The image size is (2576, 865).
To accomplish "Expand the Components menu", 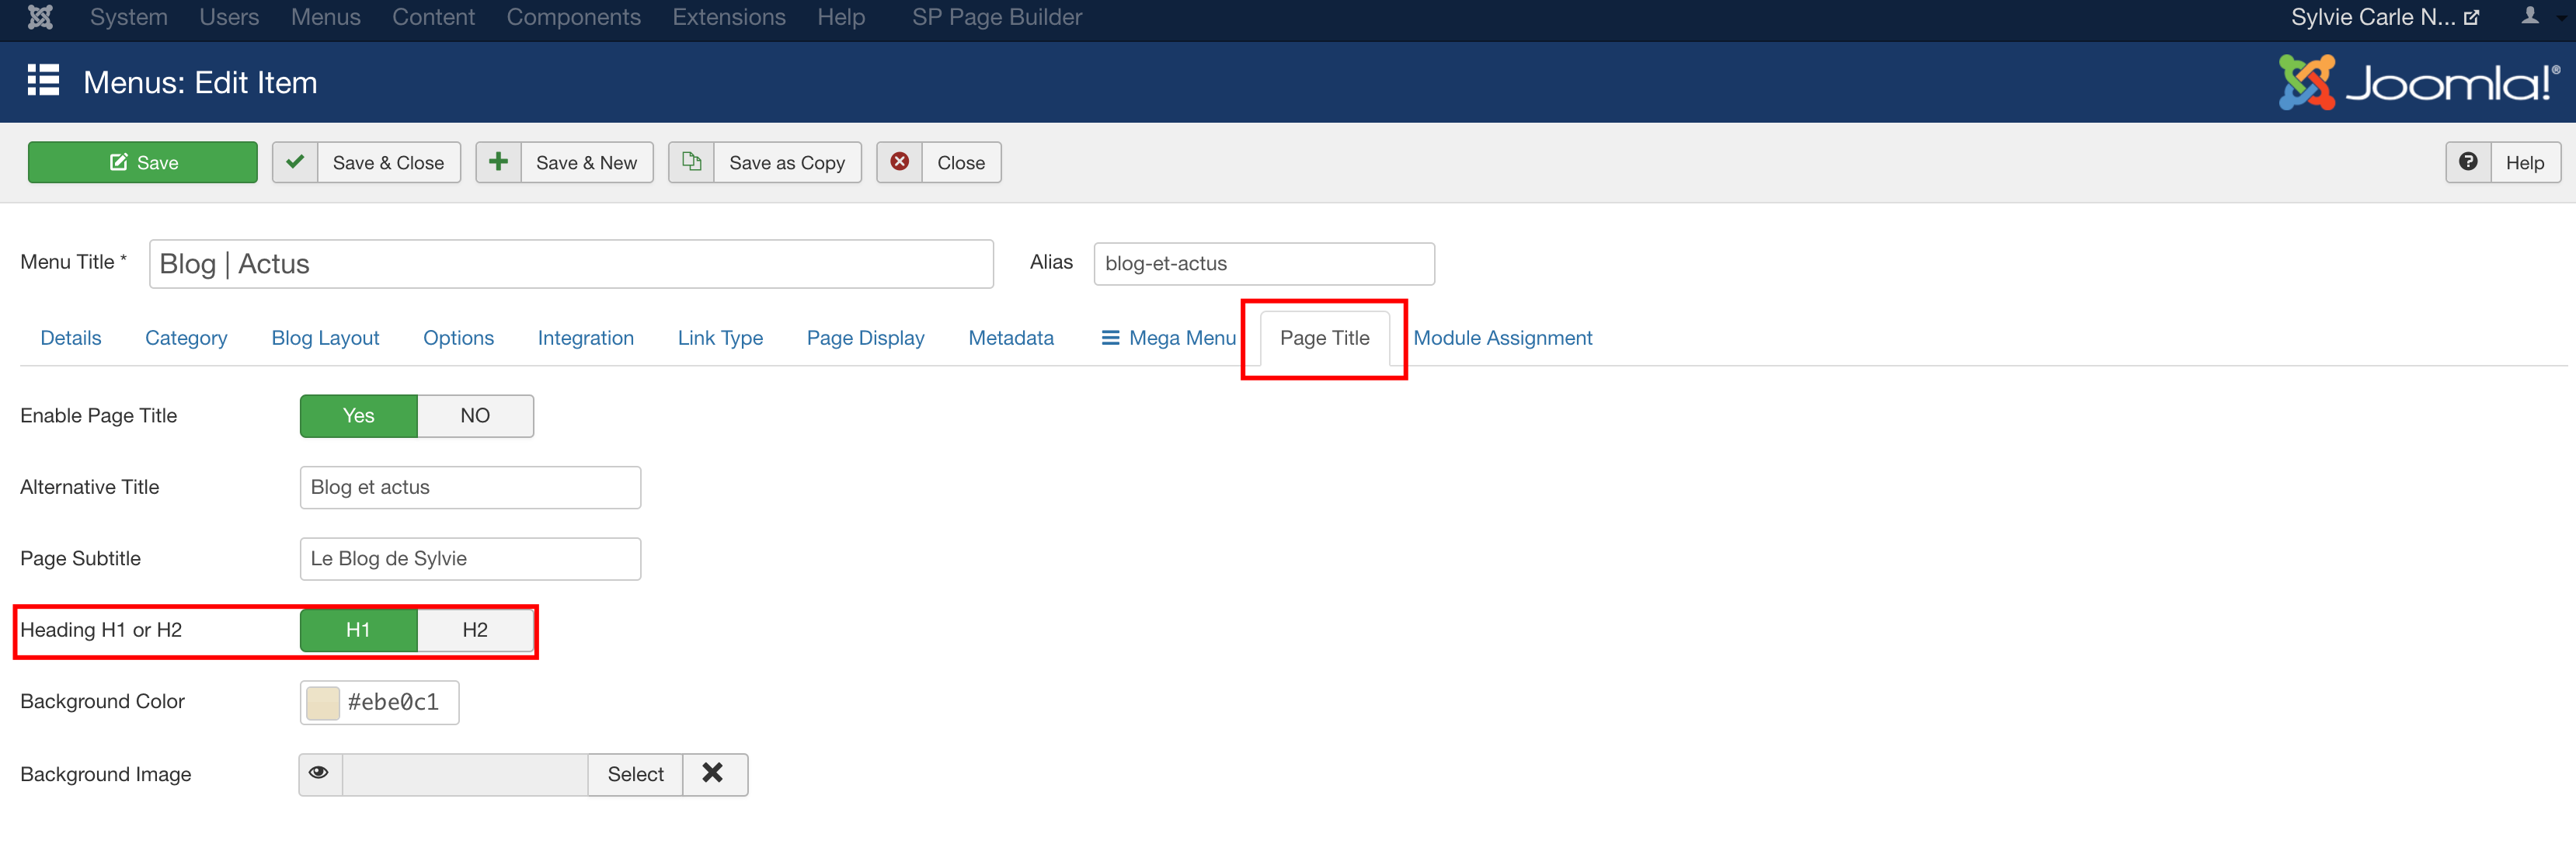I will [573, 17].
